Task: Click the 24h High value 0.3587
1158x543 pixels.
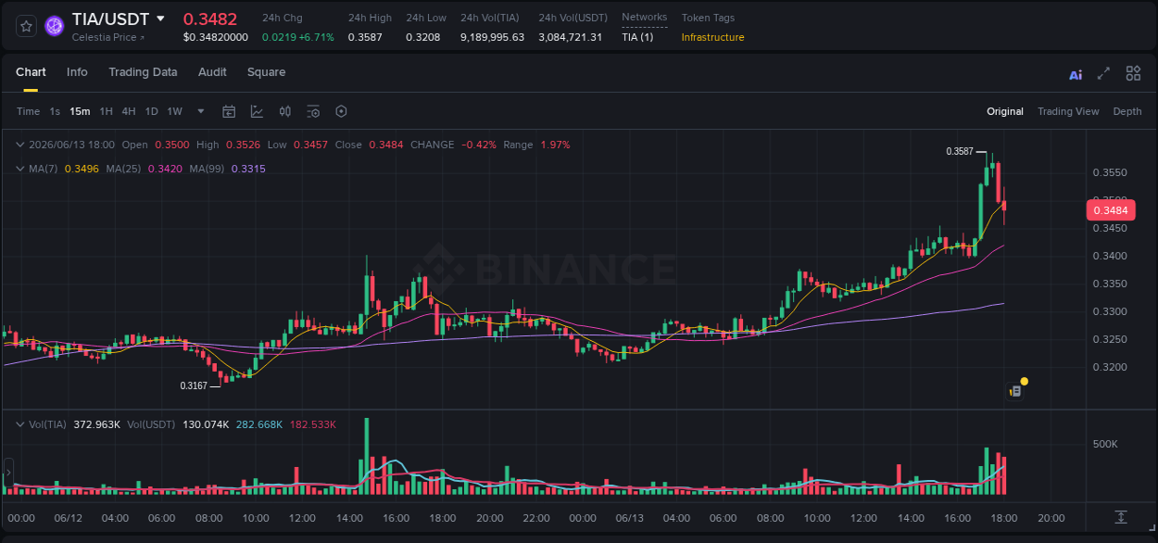Action: click(365, 37)
